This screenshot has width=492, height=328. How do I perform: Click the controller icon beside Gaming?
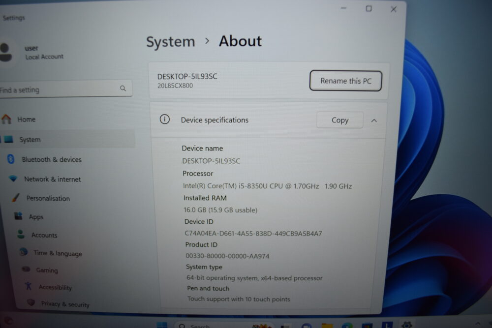point(26,269)
